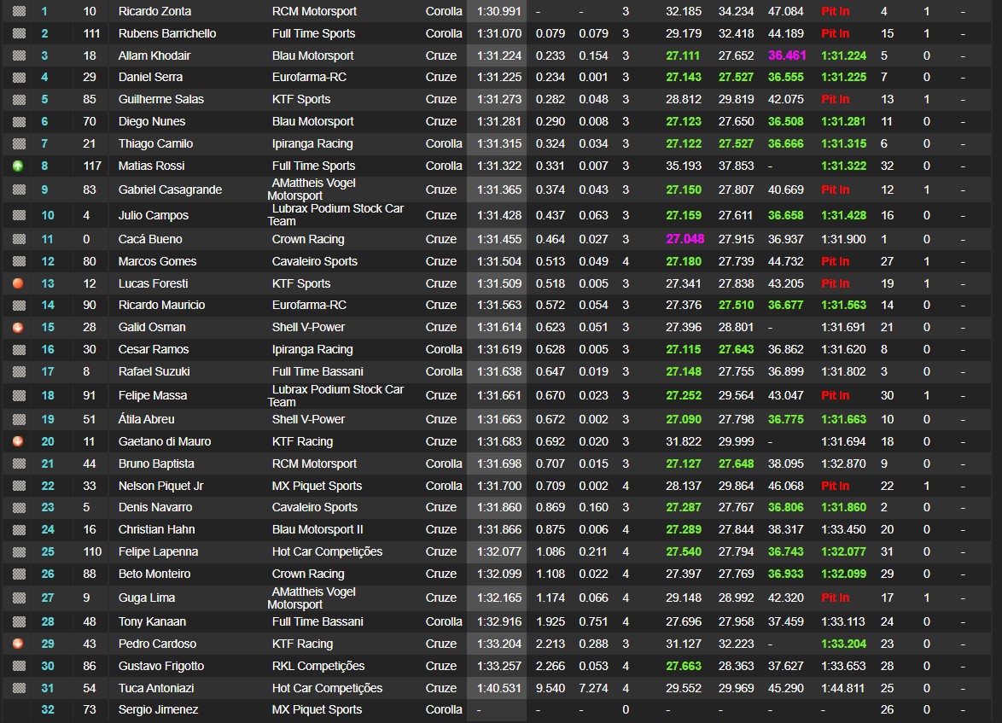Select the checkered flag icon for Tuca Antoniazi

click(x=19, y=688)
